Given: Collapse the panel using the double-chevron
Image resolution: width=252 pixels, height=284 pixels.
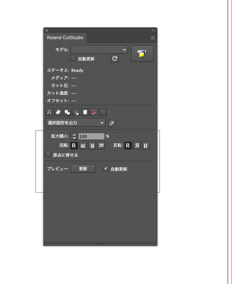Looking at the screenshot, I should (153, 30).
